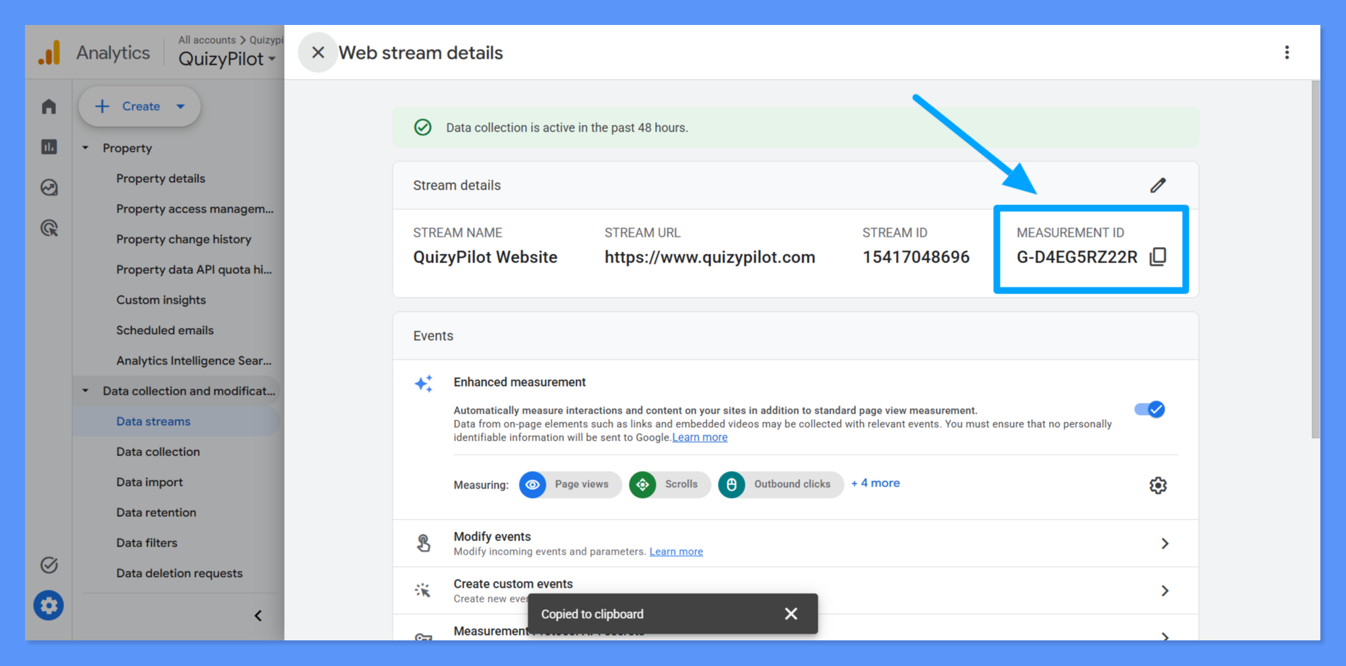Click Learn more under Modify events

[676, 551]
